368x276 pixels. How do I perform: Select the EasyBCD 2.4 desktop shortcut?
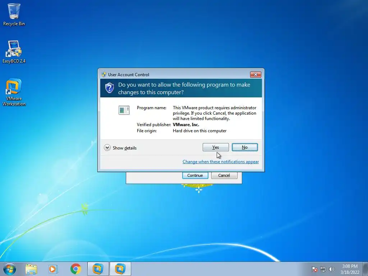click(x=14, y=52)
